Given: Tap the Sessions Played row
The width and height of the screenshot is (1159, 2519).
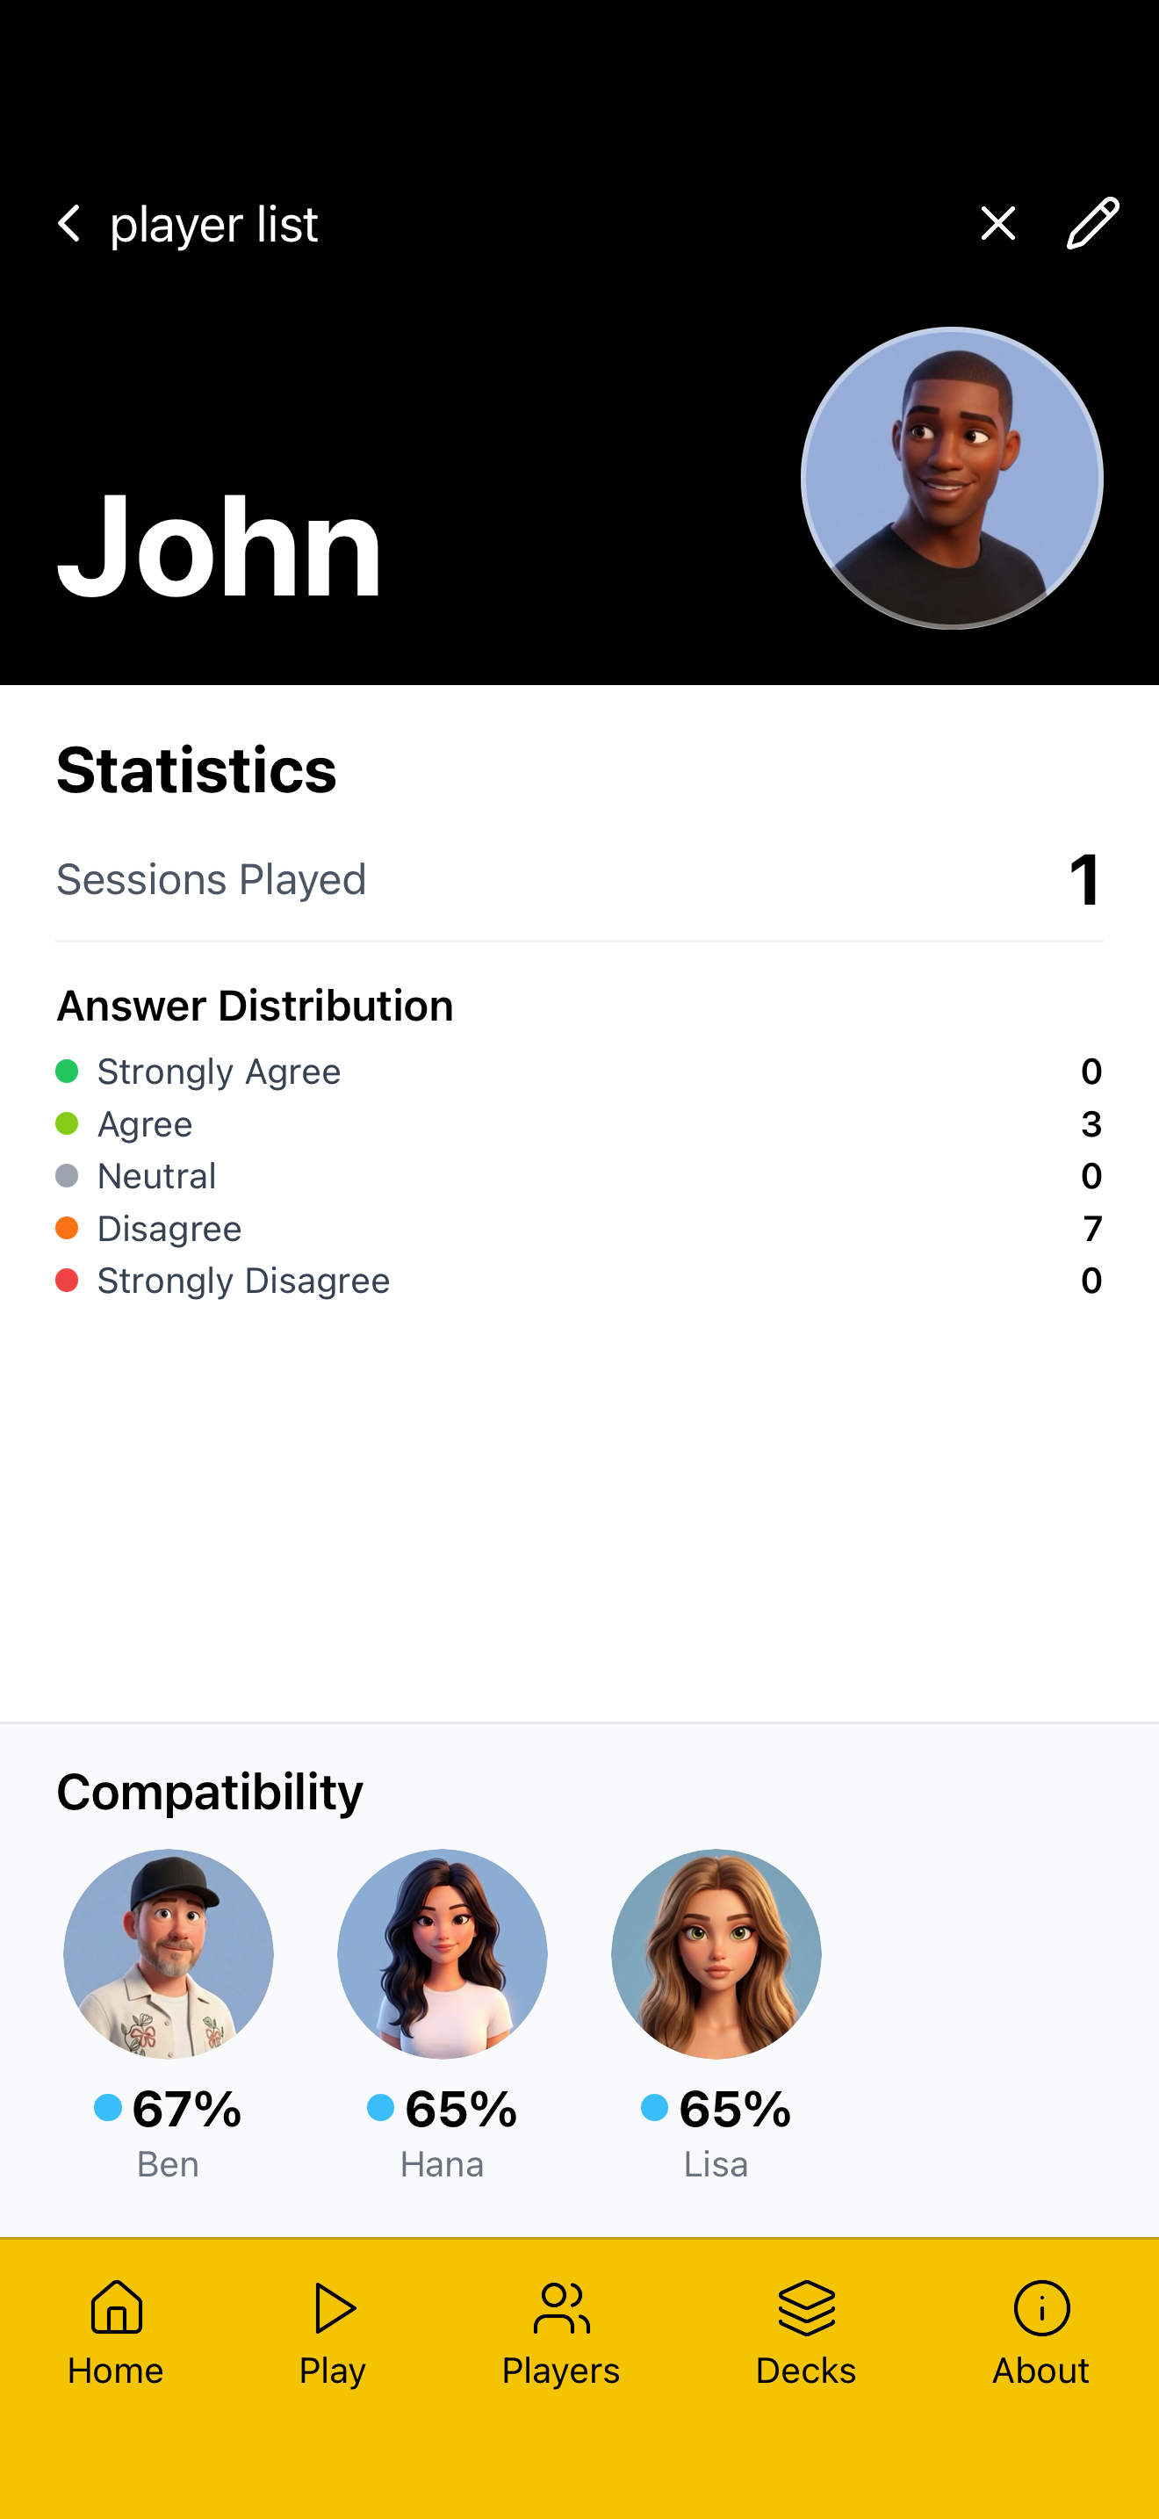Looking at the screenshot, I should (x=579, y=879).
